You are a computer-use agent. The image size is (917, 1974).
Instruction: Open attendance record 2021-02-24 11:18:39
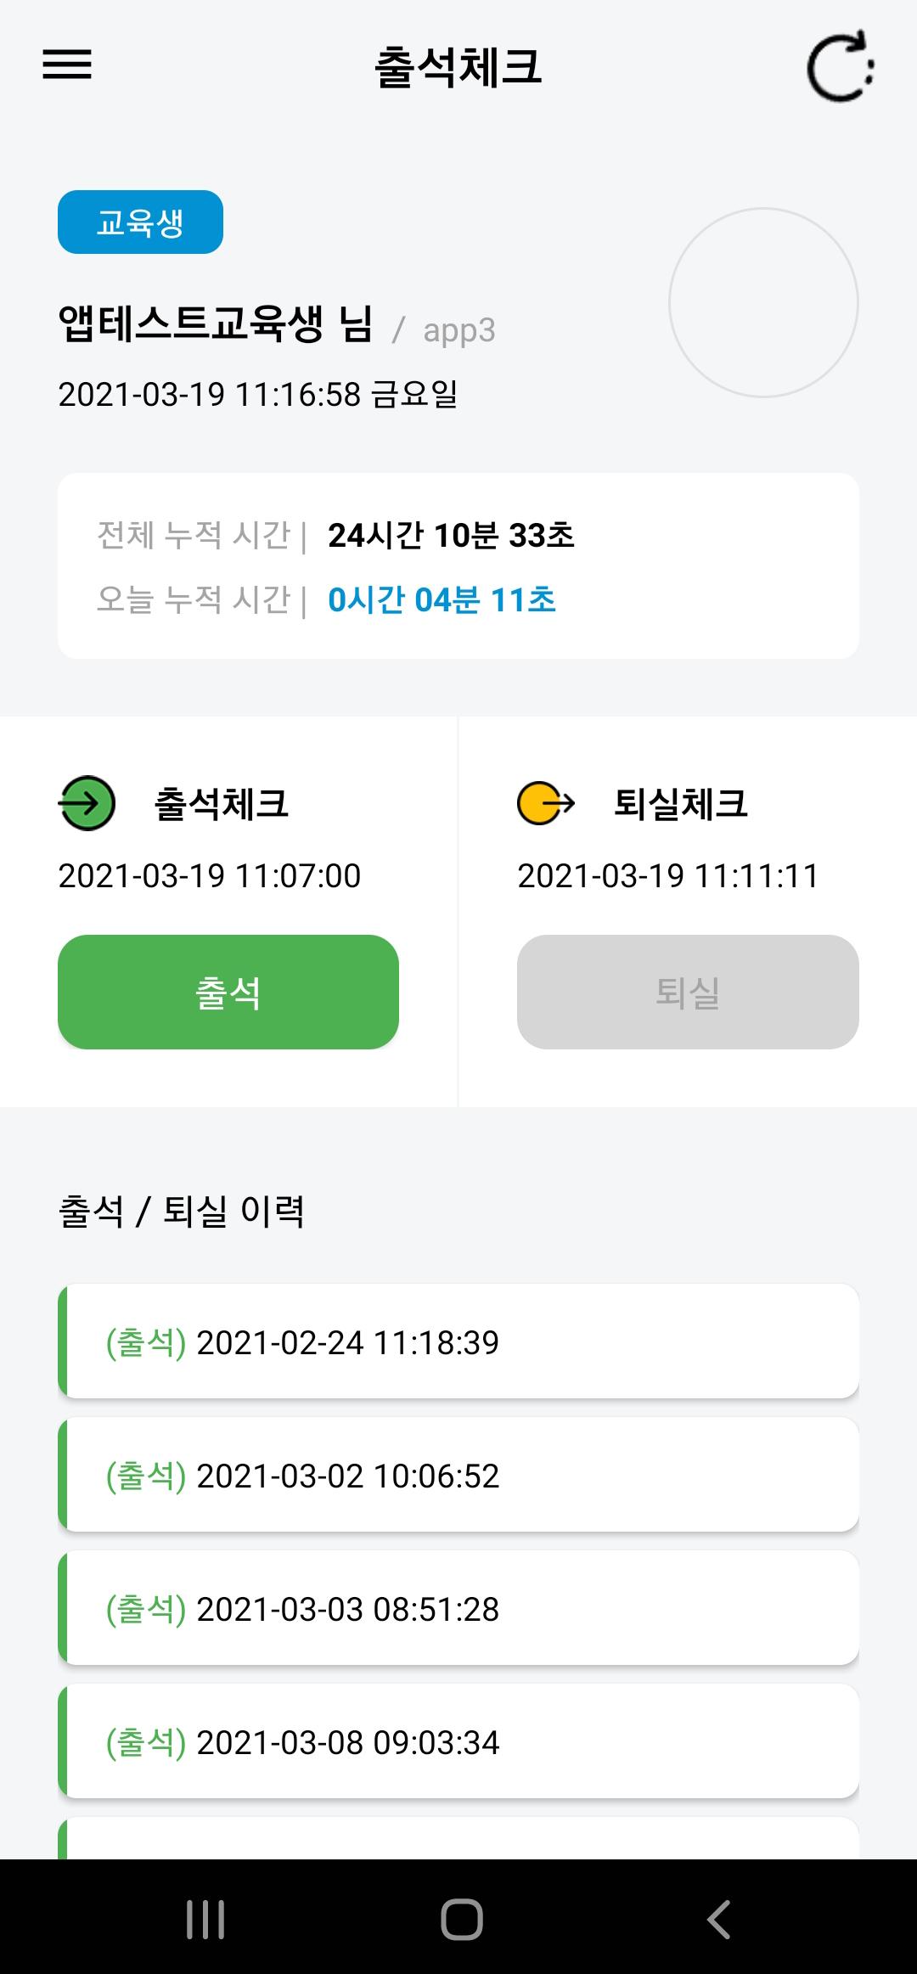[458, 1341]
